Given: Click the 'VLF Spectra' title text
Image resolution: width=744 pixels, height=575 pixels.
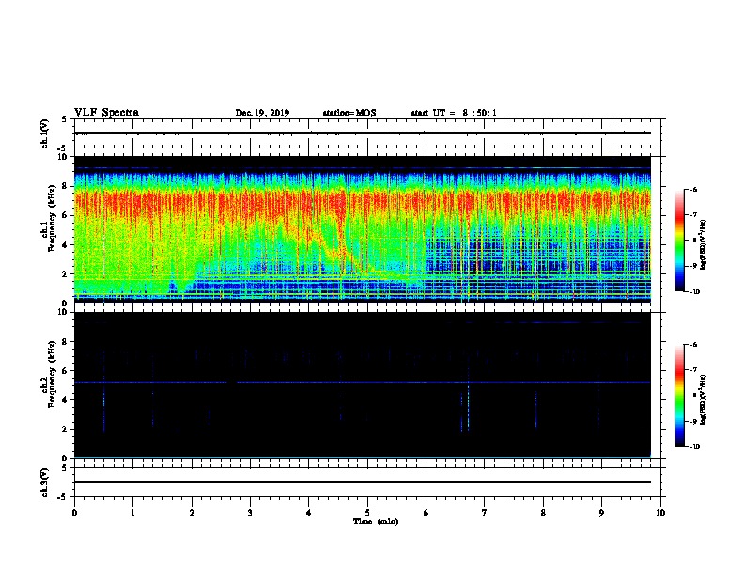Looking at the screenshot, I should [106, 113].
